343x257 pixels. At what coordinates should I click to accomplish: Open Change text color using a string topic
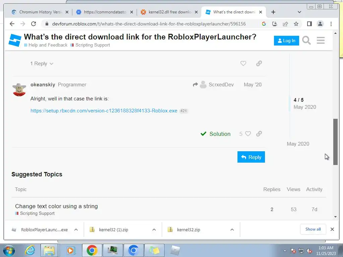coord(56,206)
